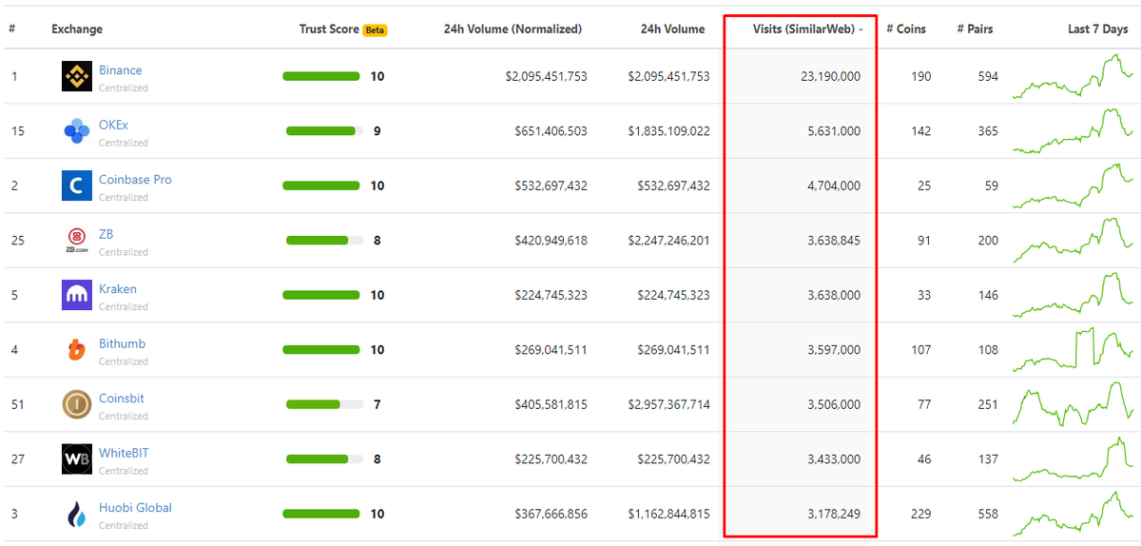Image resolution: width=1141 pixels, height=546 pixels.
Task: Sort by # Coins column header
Action: point(906,29)
